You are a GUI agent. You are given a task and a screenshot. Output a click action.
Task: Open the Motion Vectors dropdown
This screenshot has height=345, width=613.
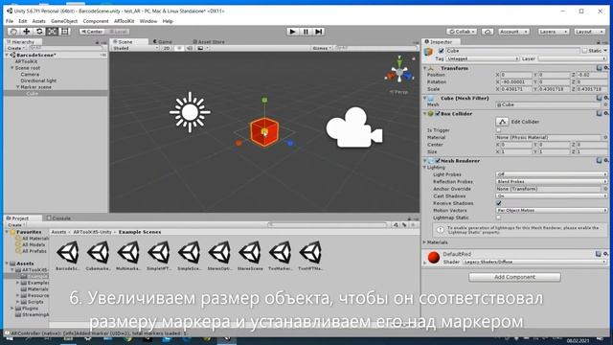pos(552,211)
